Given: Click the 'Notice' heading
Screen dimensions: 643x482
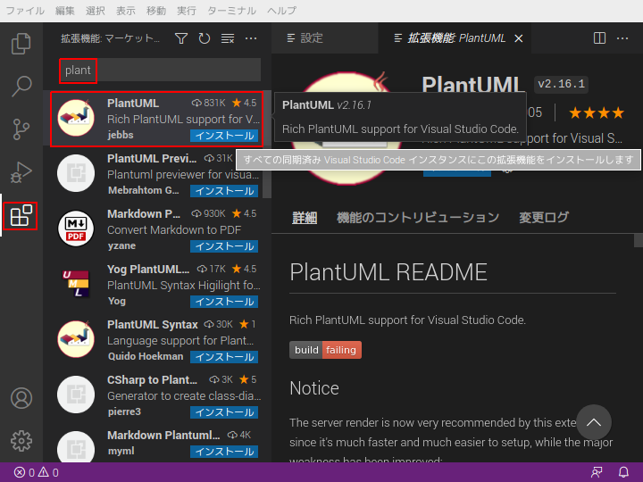Looking at the screenshot, I should click(314, 388).
